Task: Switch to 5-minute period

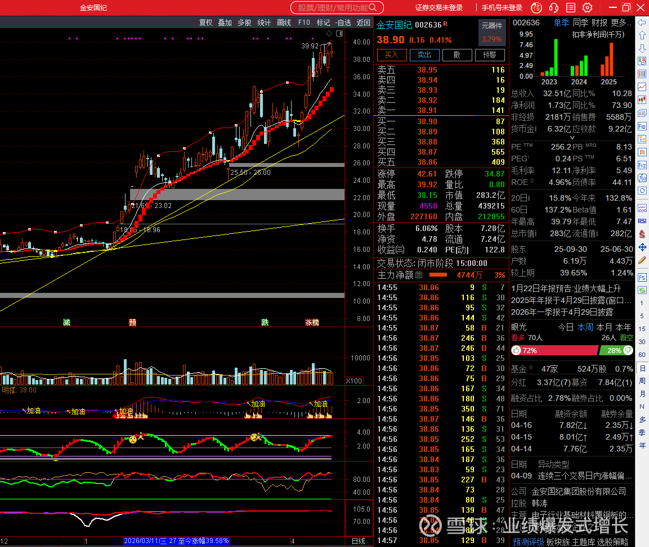Action: (642, 316)
